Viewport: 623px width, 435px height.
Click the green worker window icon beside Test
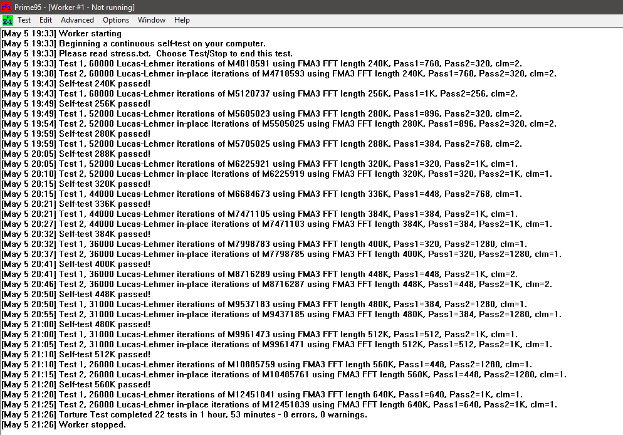click(x=8, y=20)
